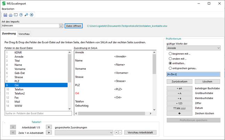This screenshot has height=140, width=225.
Task: Expand the Art des Imports dropdown
Action: point(61,26)
